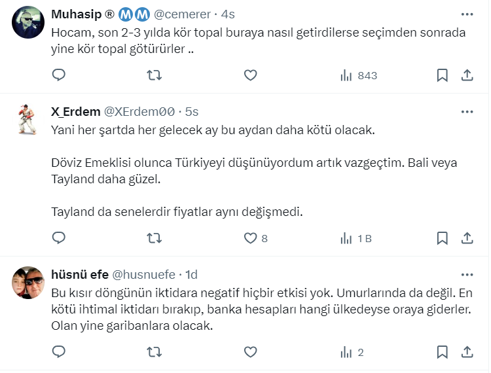
Task: Open @XErdem00 profile handle link
Action: coord(139,112)
